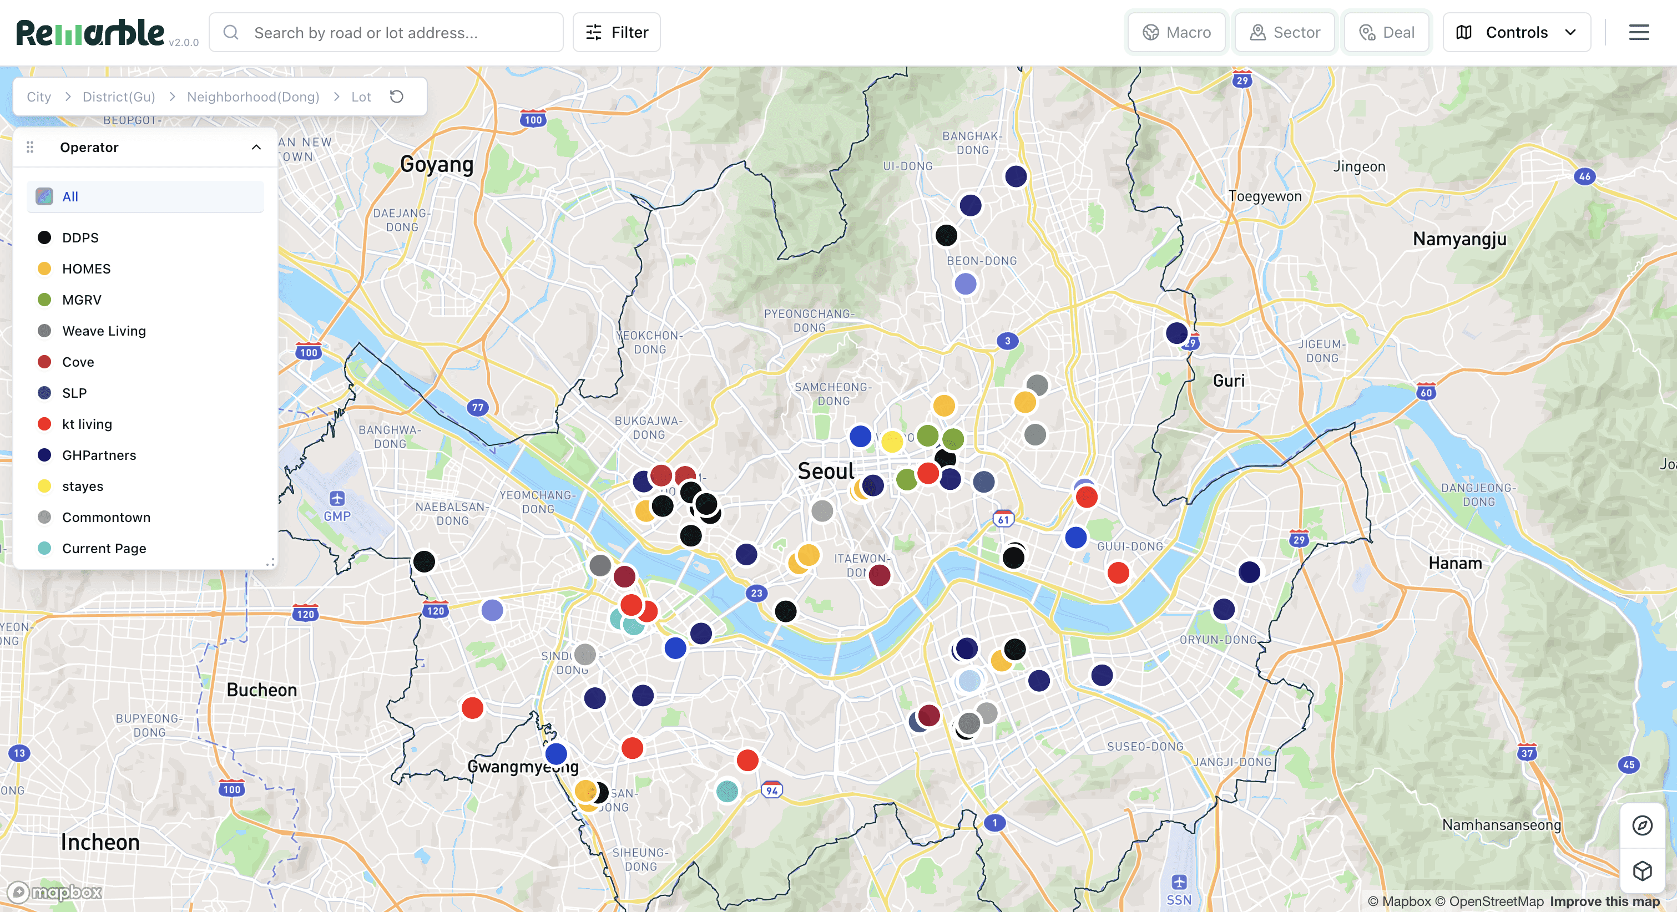The height and width of the screenshot is (912, 1677).
Task: Click the panel resize corner handle
Action: coord(270,562)
